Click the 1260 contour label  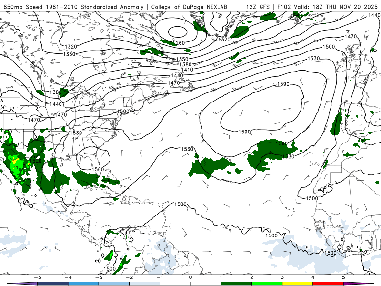point(179,43)
